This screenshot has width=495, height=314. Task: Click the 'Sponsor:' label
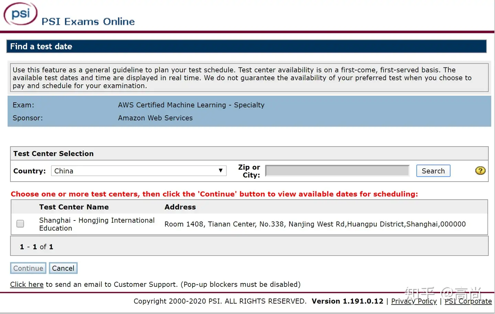tap(28, 118)
